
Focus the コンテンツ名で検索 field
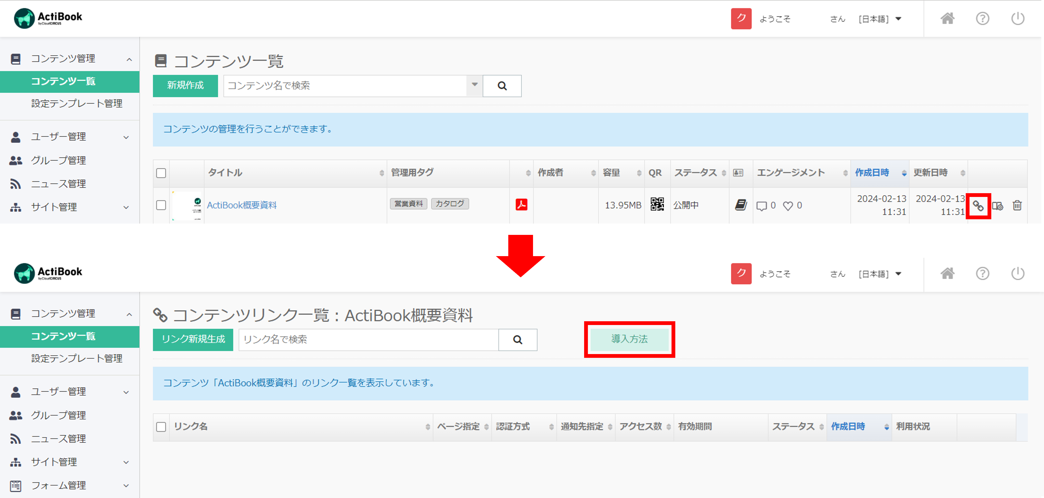(x=345, y=86)
